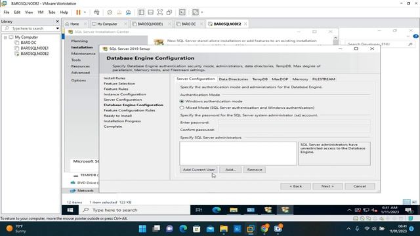Take a snapshot of the VM
420x236 pixels.
pyautogui.click(x=110, y=12)
